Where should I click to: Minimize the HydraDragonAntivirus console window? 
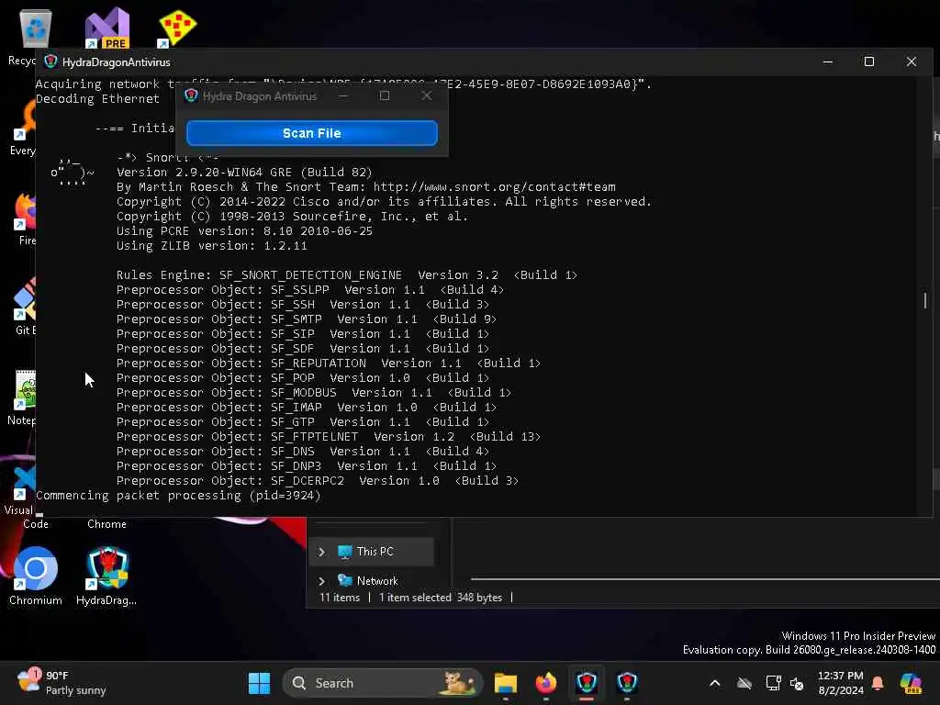click(x=828, y=62)
